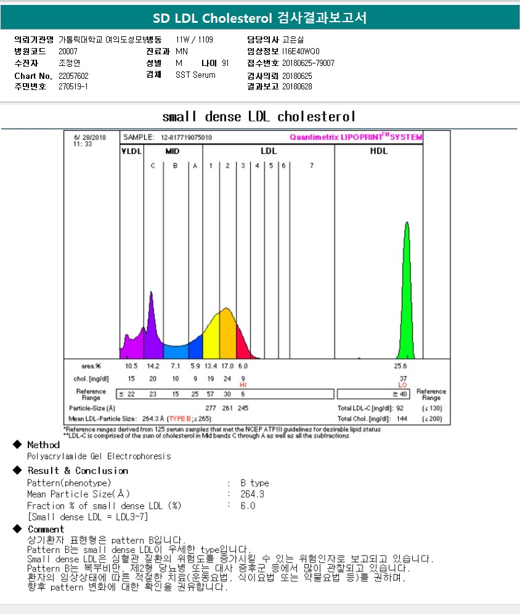The height and width of the screenshot is (614, 520).
Task: Click the heading 'small dense LDL cholesterol'
Action: (x=259, y=117)
